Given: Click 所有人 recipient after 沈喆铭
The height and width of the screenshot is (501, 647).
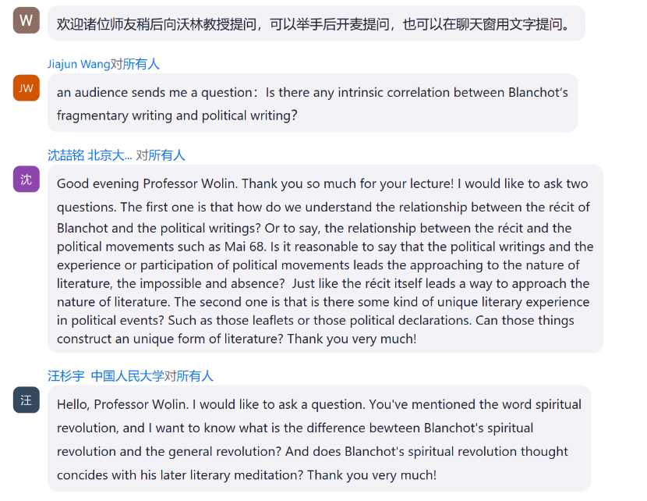Looking at the screenshot, I should [x=167, y=155].
